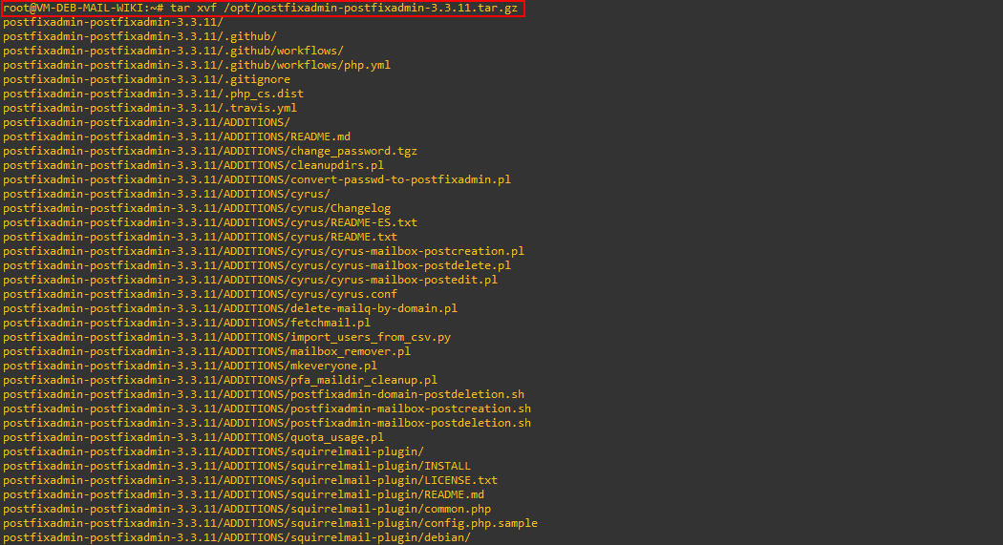Select squirrelmail-plugin/LICENSE.txt line
Image resolution: width=1003 pixels, height=545 pixels.
tap(250, 480)
